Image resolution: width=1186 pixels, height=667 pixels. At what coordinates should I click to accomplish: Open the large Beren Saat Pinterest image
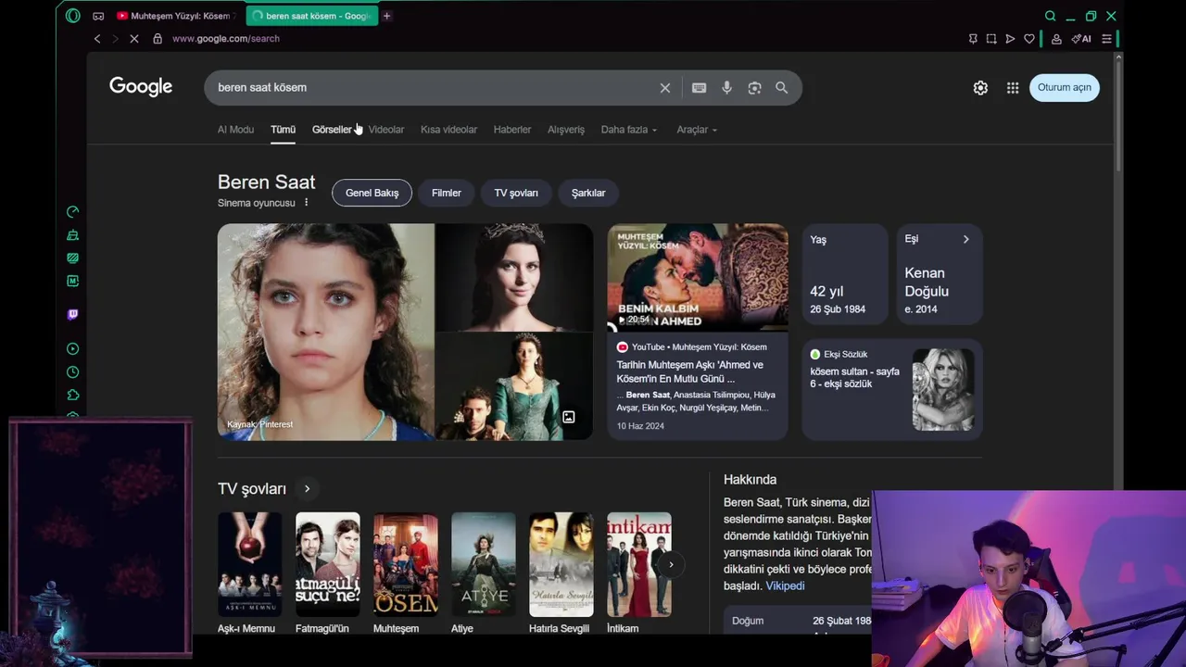coord(325,332)
